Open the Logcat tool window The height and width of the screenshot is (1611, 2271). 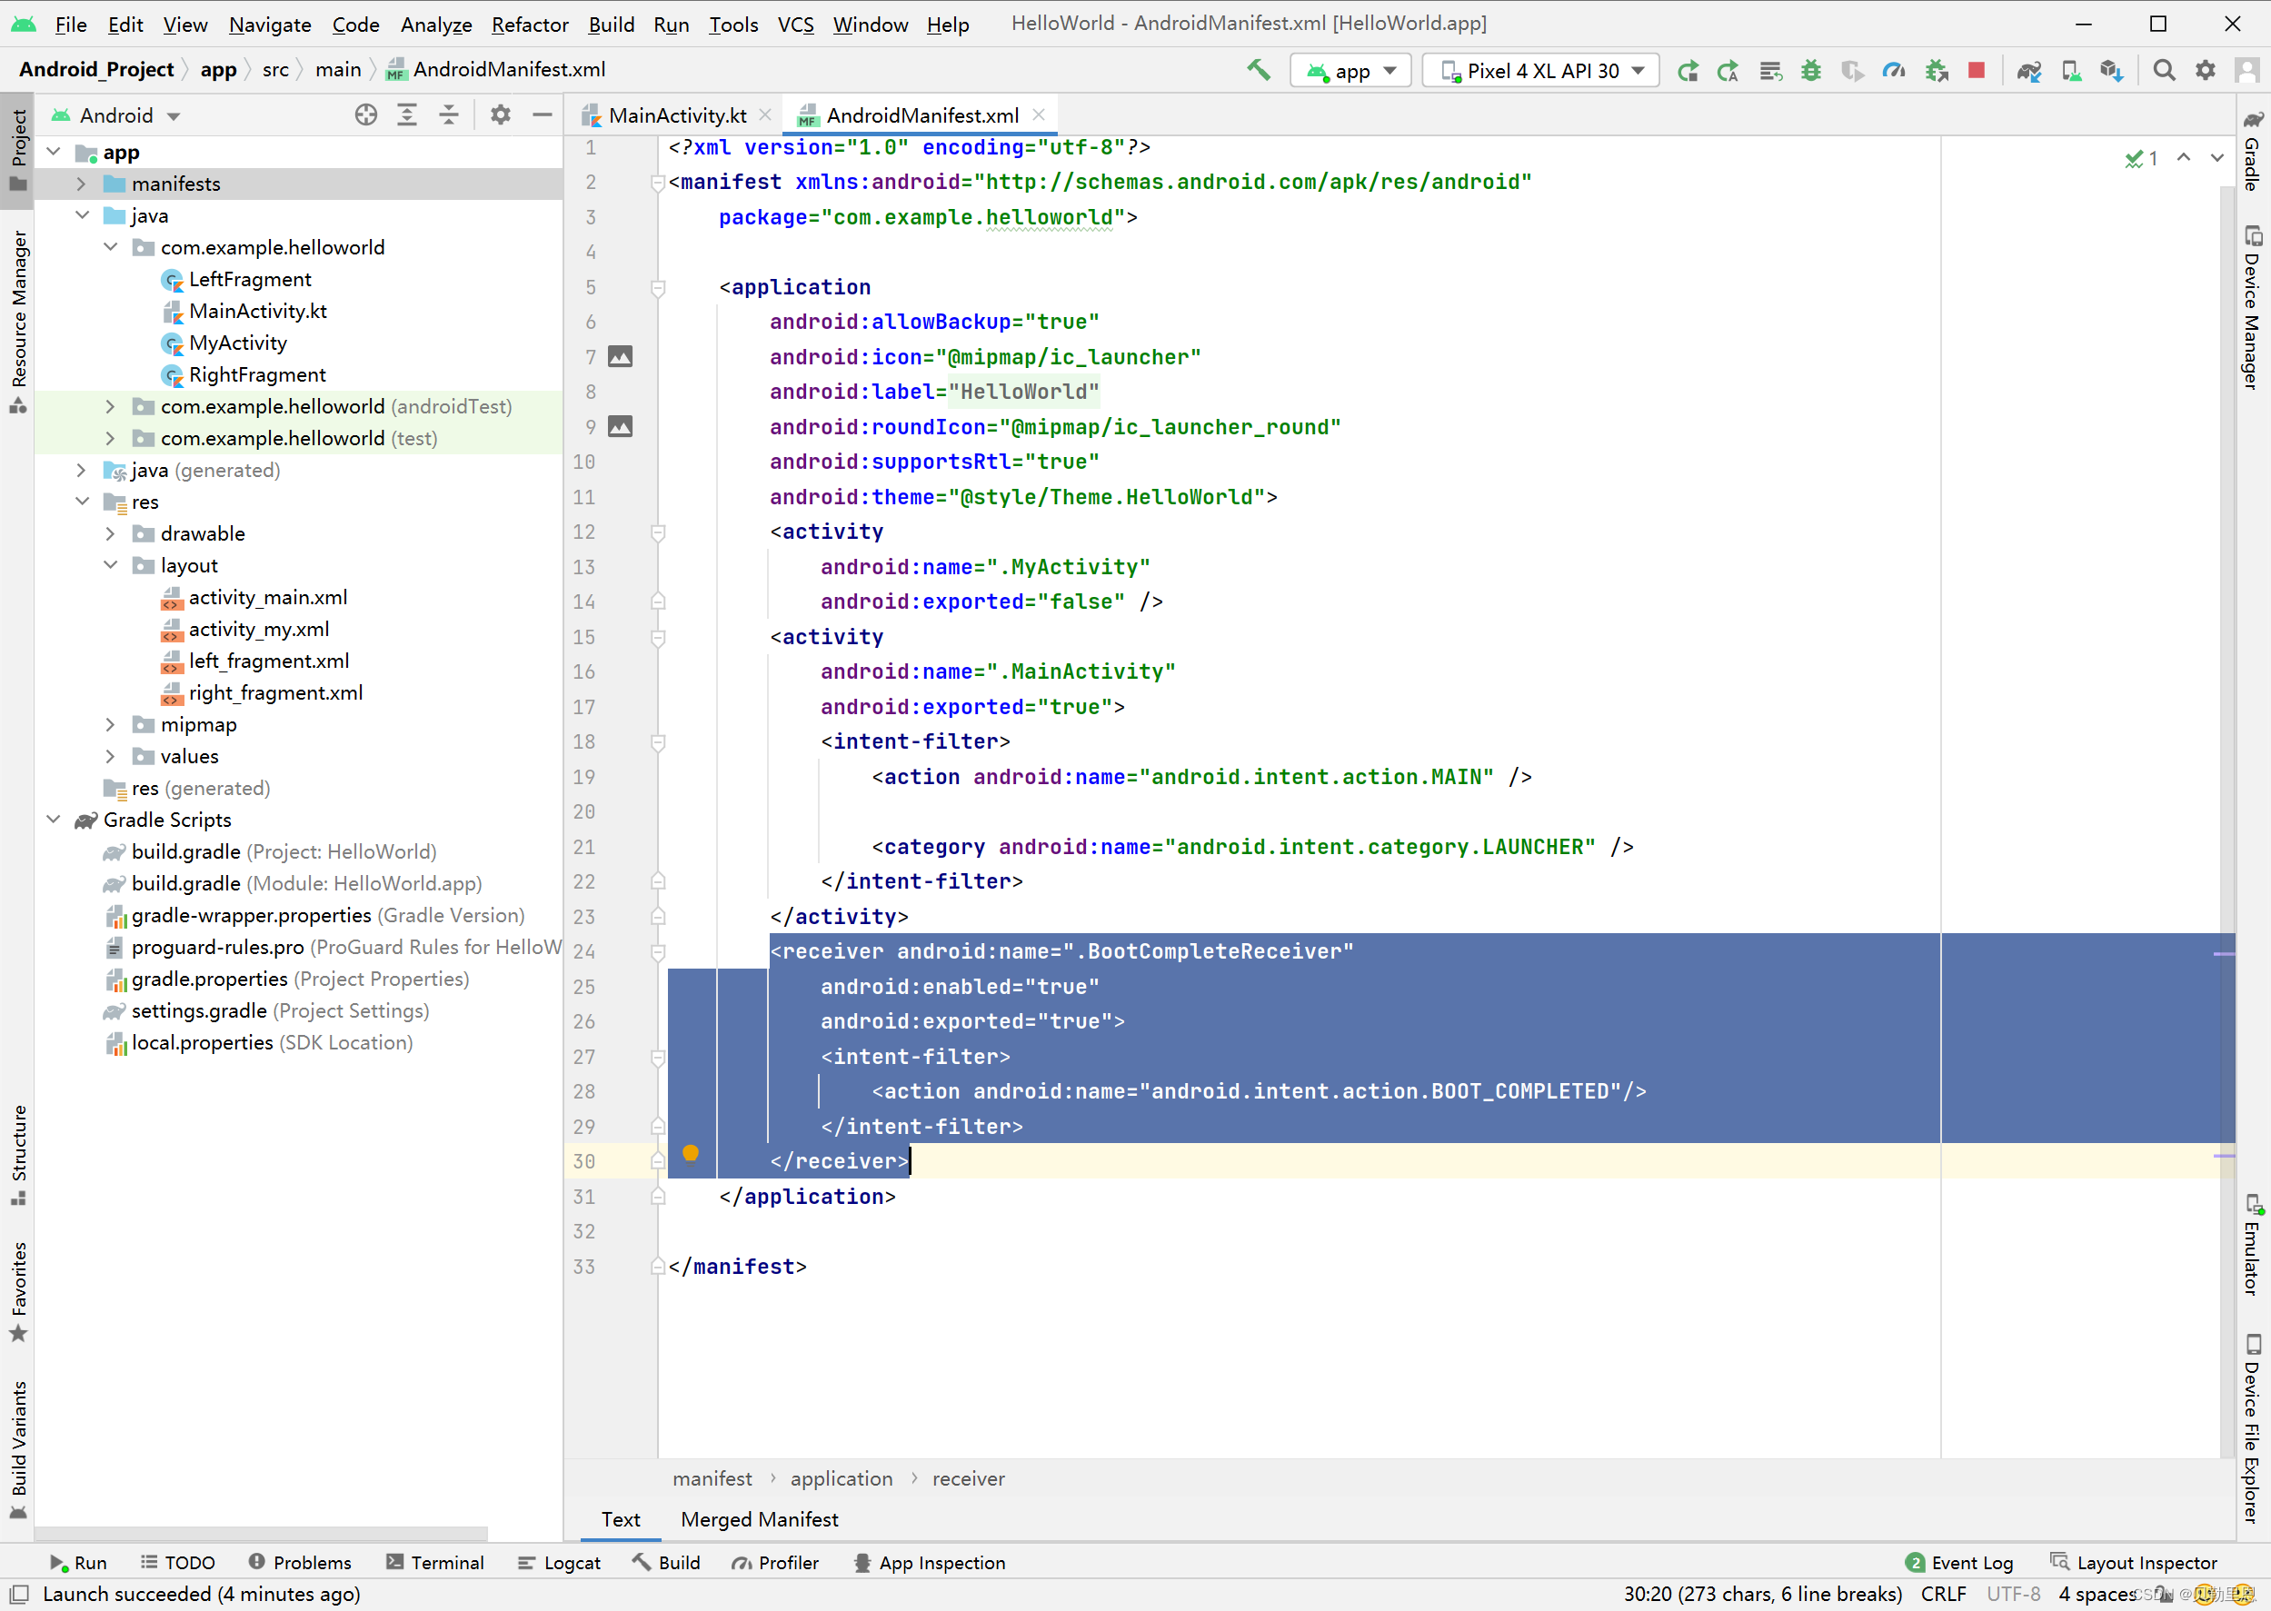[560, 1563]
